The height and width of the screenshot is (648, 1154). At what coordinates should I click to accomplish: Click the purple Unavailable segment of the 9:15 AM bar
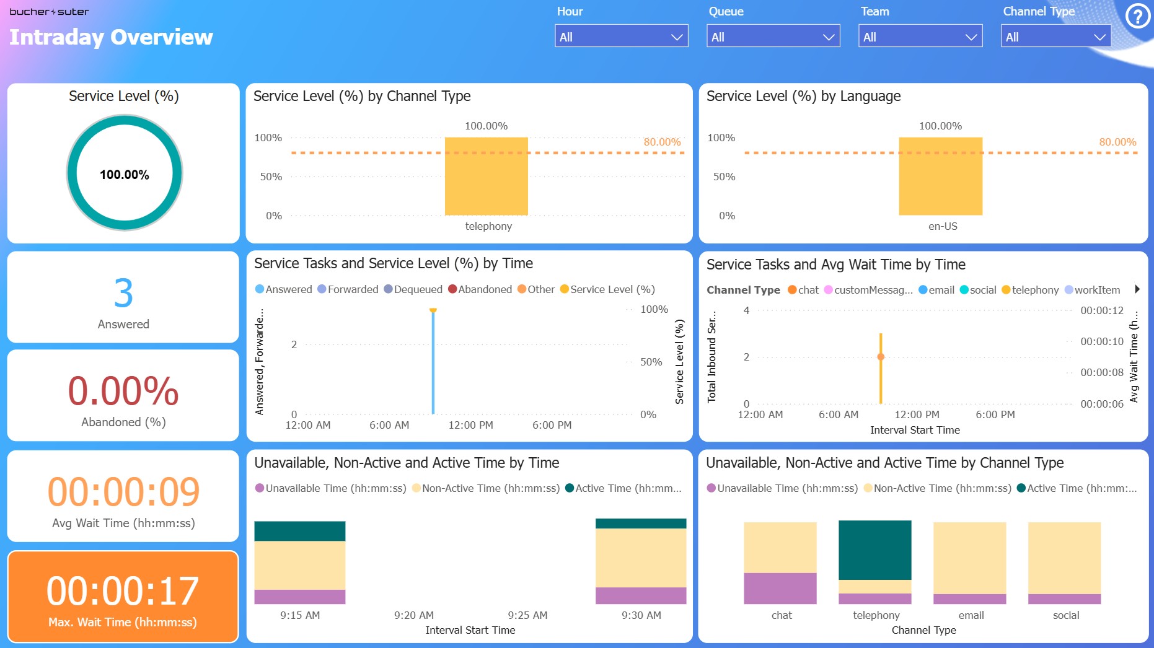pyautogui.click(x=300, y=597)
